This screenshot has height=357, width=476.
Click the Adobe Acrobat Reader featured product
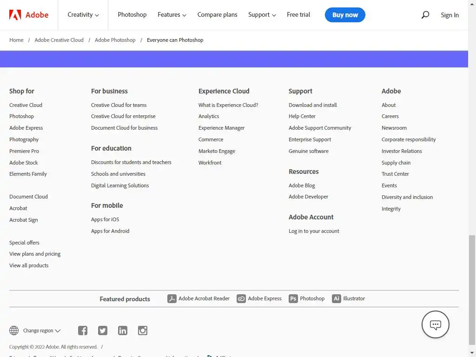tap(198, 299)
